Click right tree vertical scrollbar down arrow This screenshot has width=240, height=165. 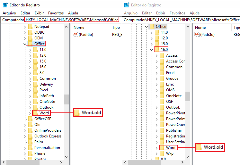pyautogui.click(x=188, y=157)
